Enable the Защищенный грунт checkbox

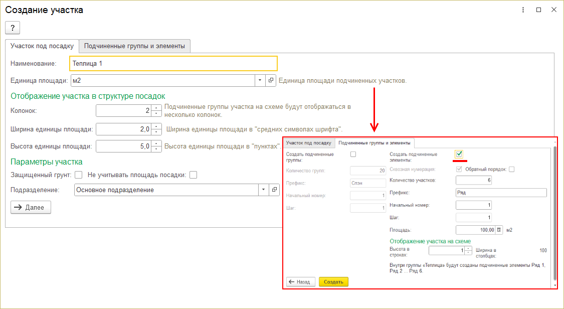[78, 175]
